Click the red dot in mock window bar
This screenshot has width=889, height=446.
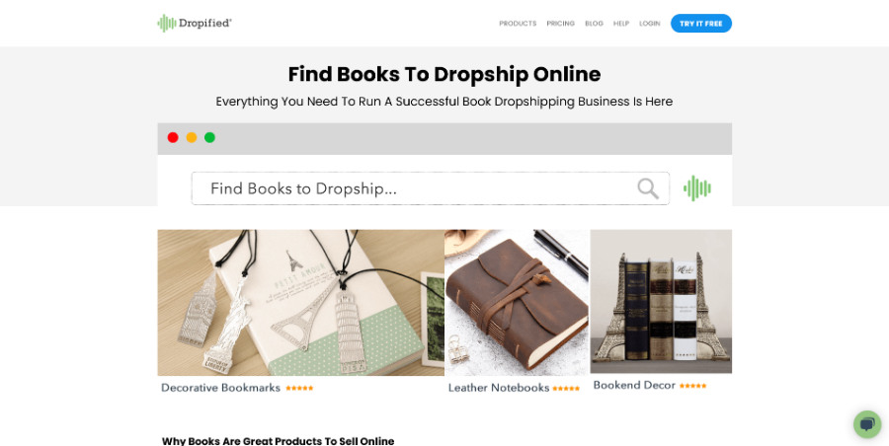(173, 137)
